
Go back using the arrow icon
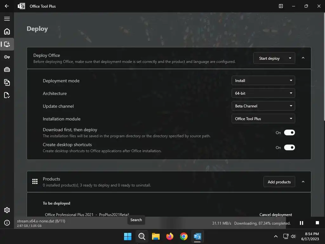point(7,6)
